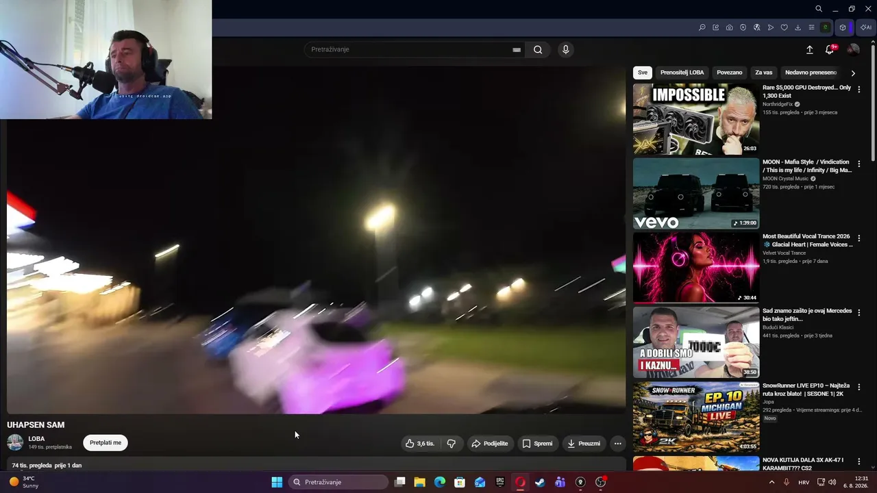Click the 'Podijelite' share button
Viewport: 877px width, 493px height.
[490, 443]
